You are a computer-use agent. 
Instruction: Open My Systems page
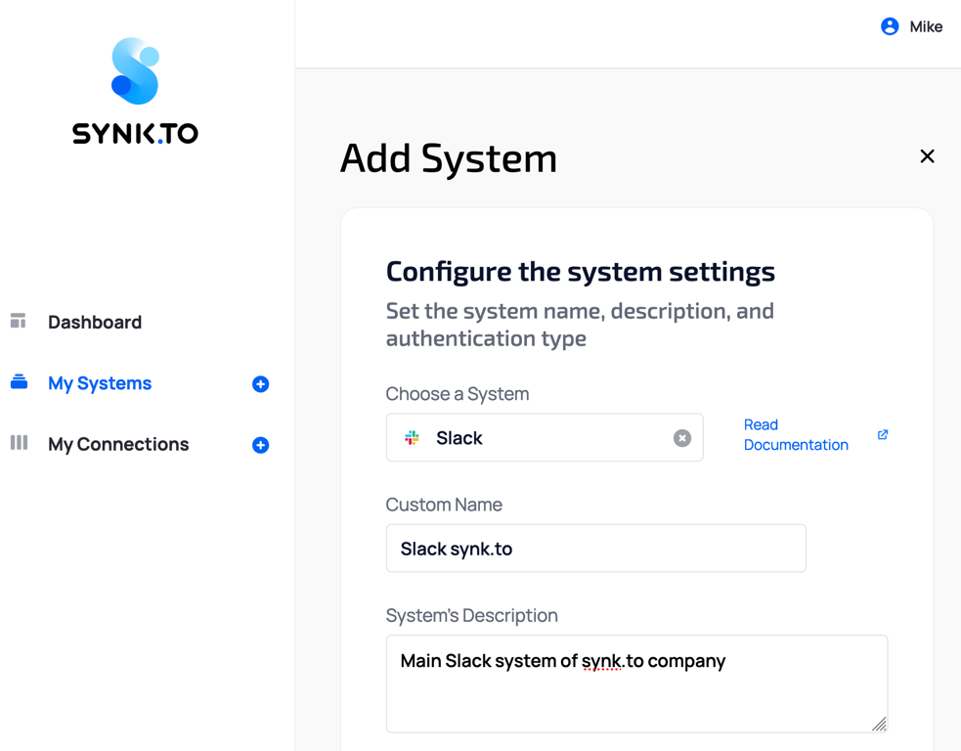[100, 383]
